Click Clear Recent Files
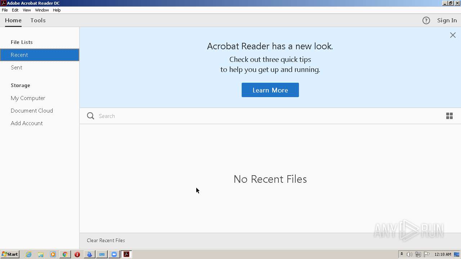 click(106, 240)
